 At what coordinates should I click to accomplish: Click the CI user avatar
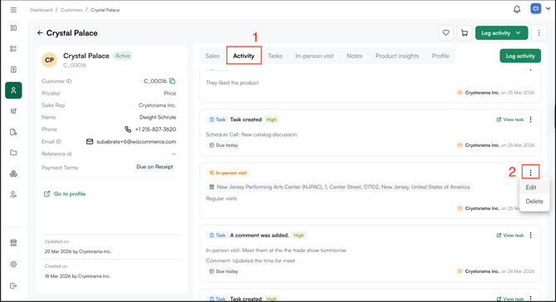[536, 9]
